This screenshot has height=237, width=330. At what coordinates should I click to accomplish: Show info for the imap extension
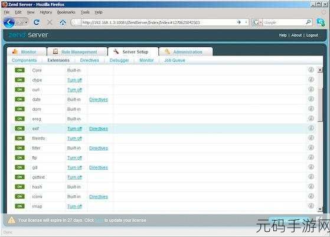tap(311, 206)
